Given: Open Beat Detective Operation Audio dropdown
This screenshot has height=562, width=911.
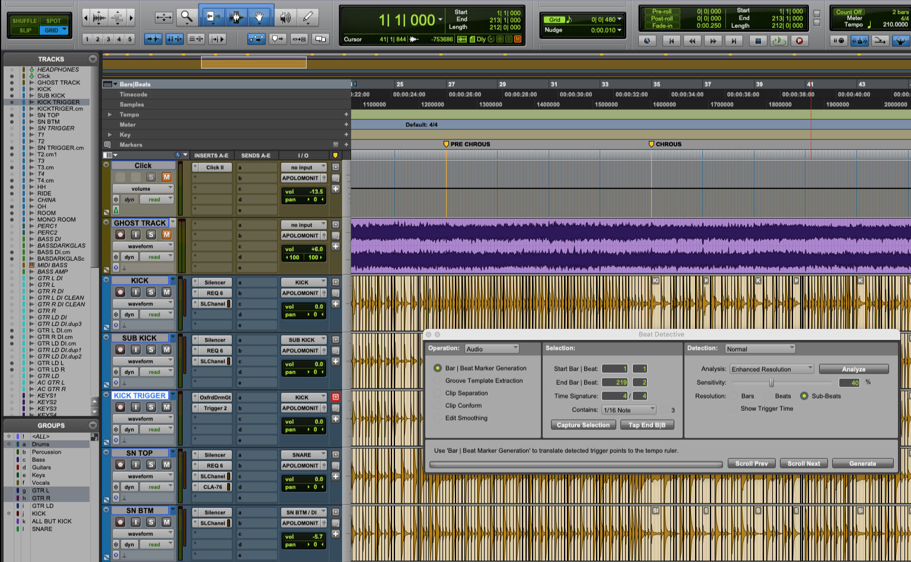Looking at the screenshot, I should pyautogui.click(x=492, y=349).
